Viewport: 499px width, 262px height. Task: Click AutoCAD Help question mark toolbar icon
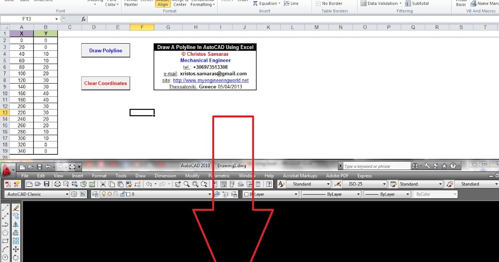pos(269,184)
